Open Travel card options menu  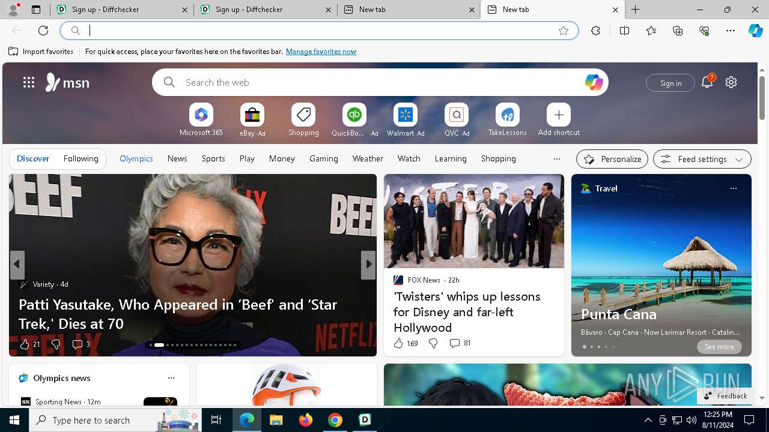point(733,188)
